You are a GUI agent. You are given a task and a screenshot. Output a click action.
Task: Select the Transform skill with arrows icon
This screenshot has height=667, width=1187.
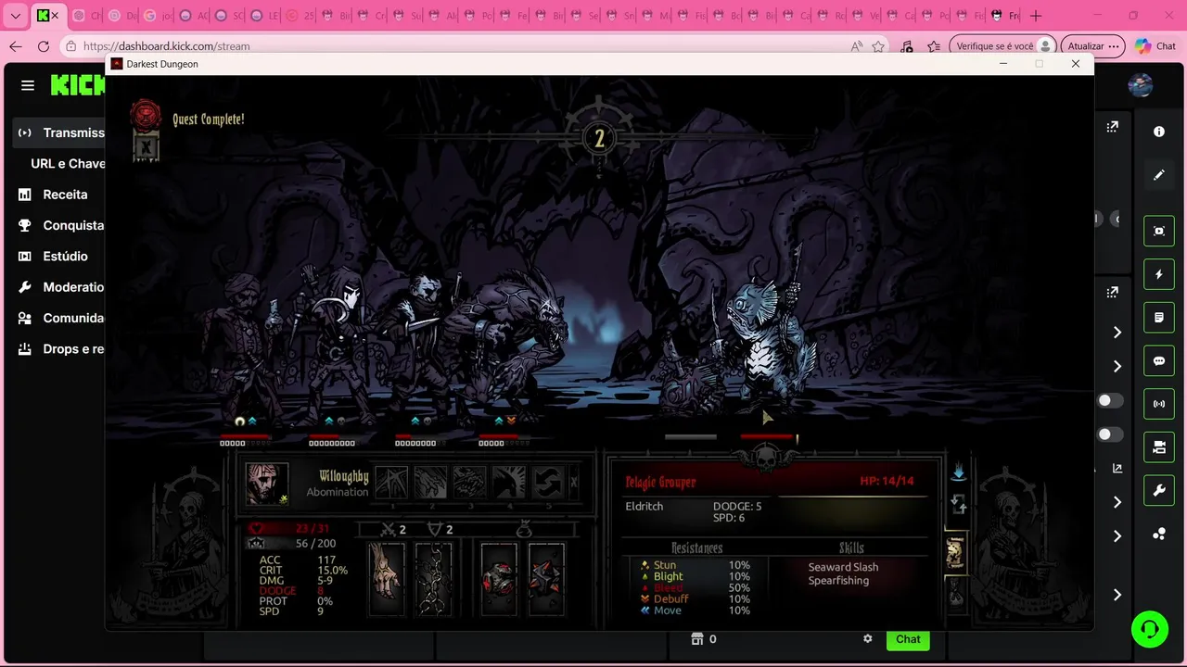pos(548,482)
